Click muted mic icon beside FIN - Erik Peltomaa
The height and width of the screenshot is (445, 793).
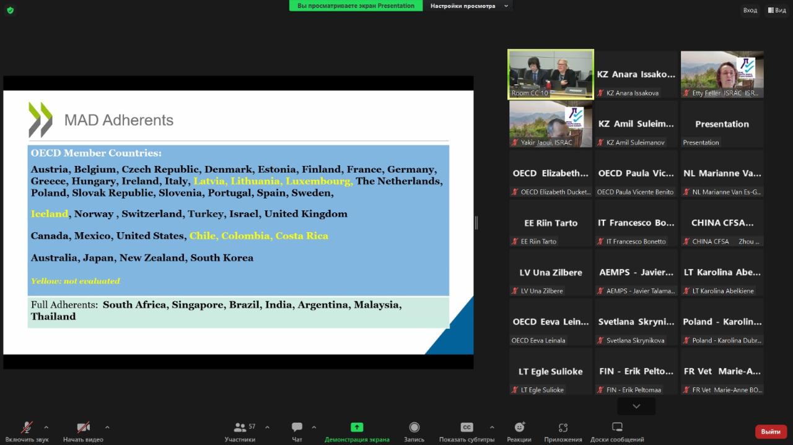(601, 390)
